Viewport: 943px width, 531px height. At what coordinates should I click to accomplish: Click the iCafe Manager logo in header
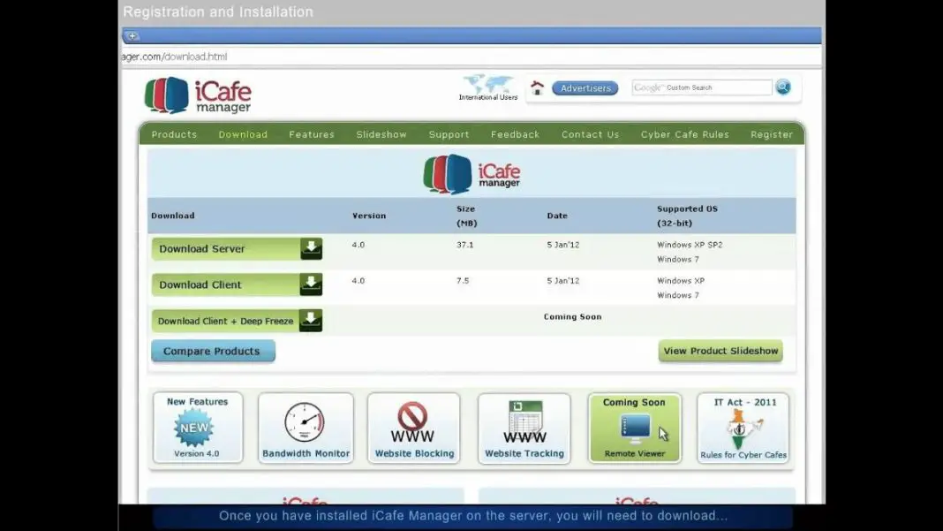point(198,95)
